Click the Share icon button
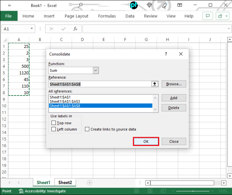The width and height of the screenshot is (232, 195). (220, 16)
